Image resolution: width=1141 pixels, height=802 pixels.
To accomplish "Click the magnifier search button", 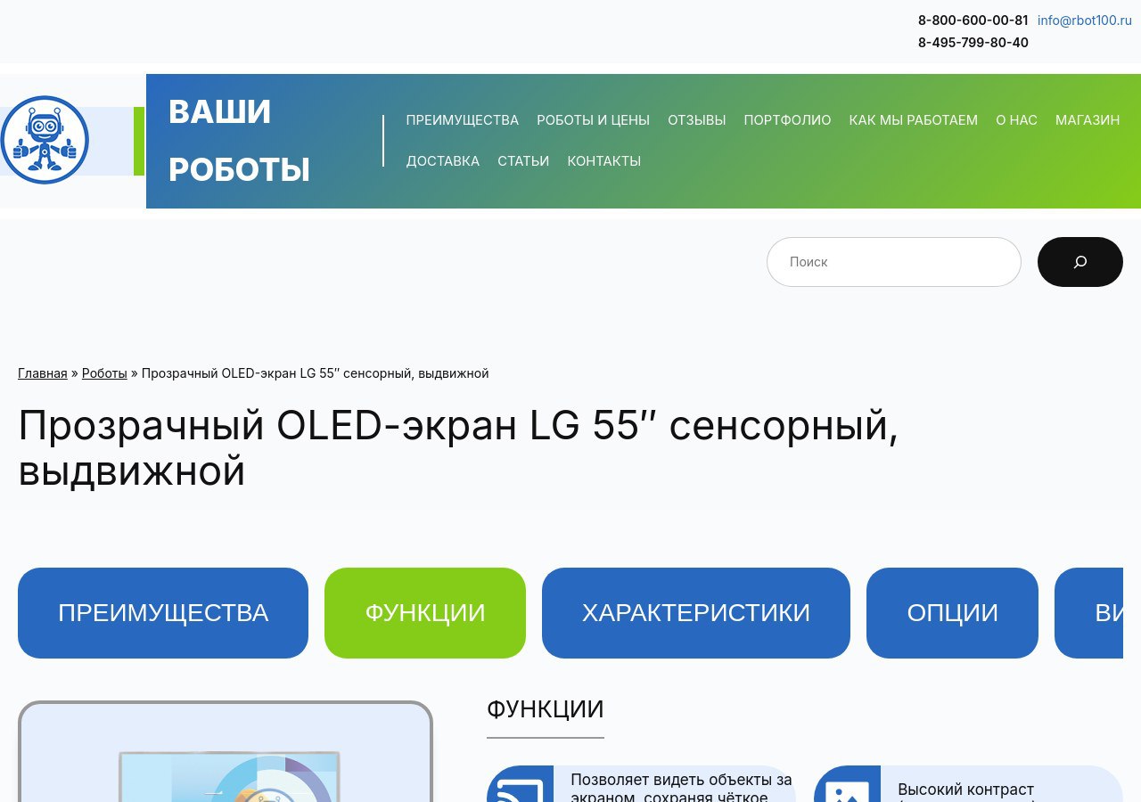I will coord(1079,262).
